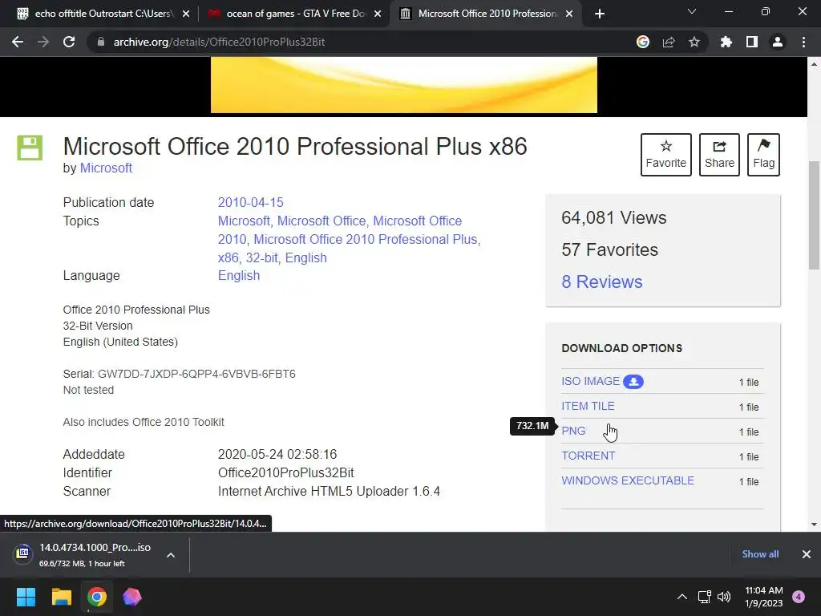
Task: Click the padlock site info icon
Action: 100,42
